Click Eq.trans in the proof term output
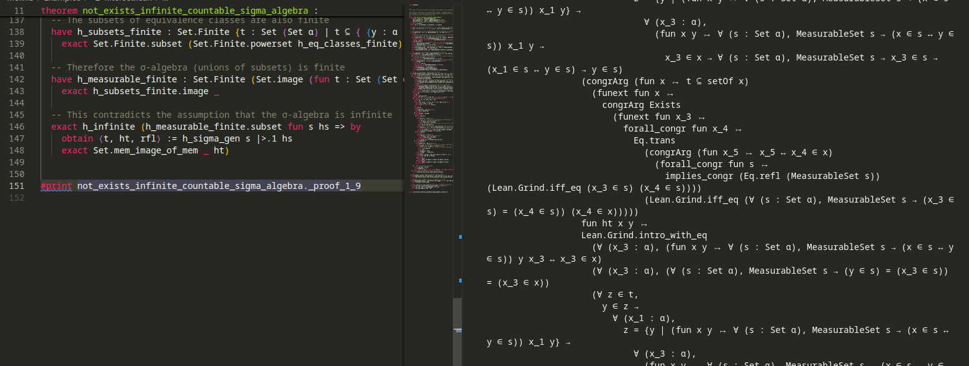This screenshot has width=969, height=366. click(x=654, y=140)
